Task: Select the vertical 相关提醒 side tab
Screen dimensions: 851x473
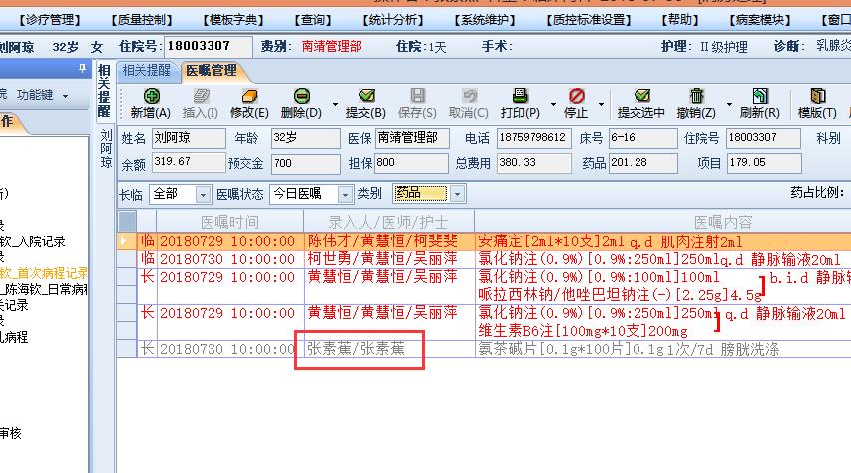Action: point(104,91)
